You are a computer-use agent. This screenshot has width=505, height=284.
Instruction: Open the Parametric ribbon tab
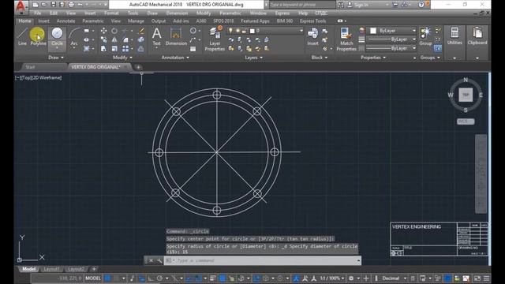pos(93,21)
